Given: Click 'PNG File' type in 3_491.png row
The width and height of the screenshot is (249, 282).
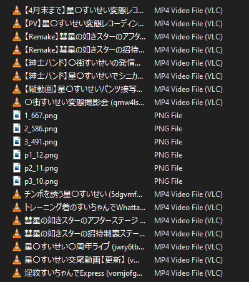Looking at the screenshot, I should tap(168, 142).
